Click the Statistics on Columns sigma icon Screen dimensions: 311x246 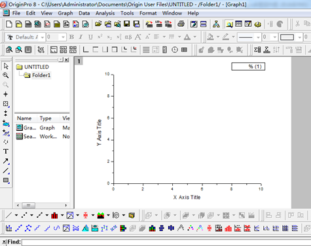coord(257,50)
